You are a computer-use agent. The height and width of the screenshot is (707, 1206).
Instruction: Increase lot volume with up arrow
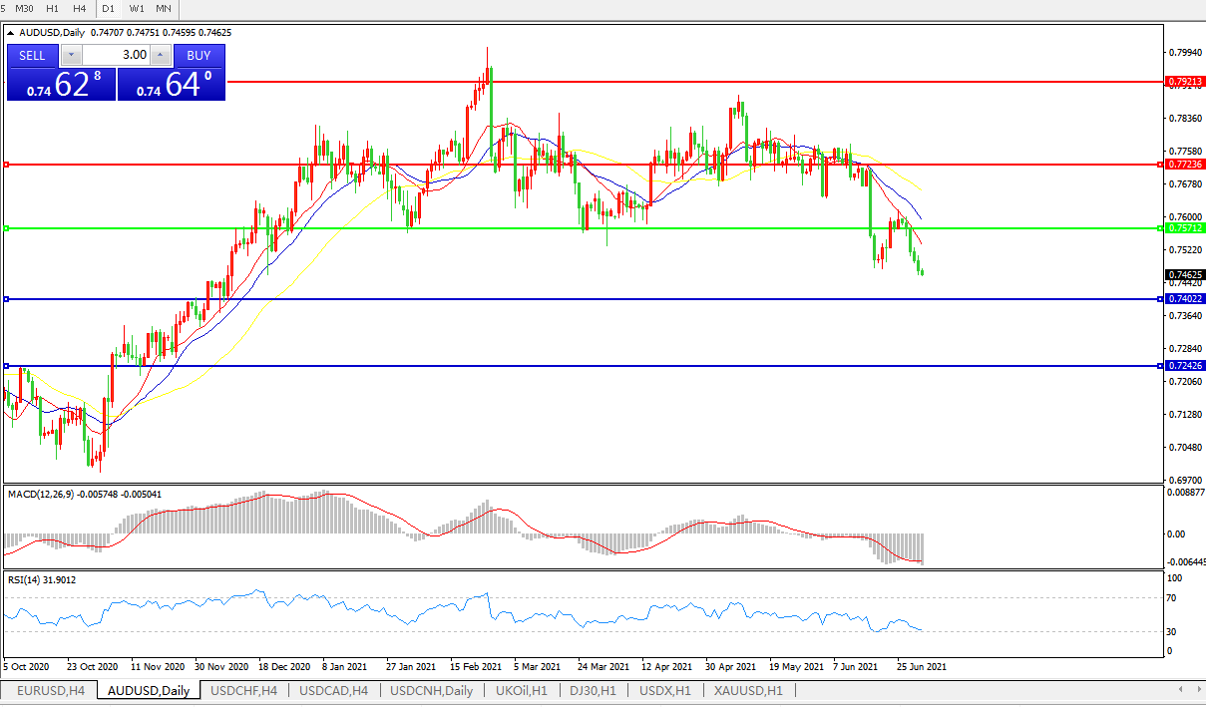click(x=161, y=55)
